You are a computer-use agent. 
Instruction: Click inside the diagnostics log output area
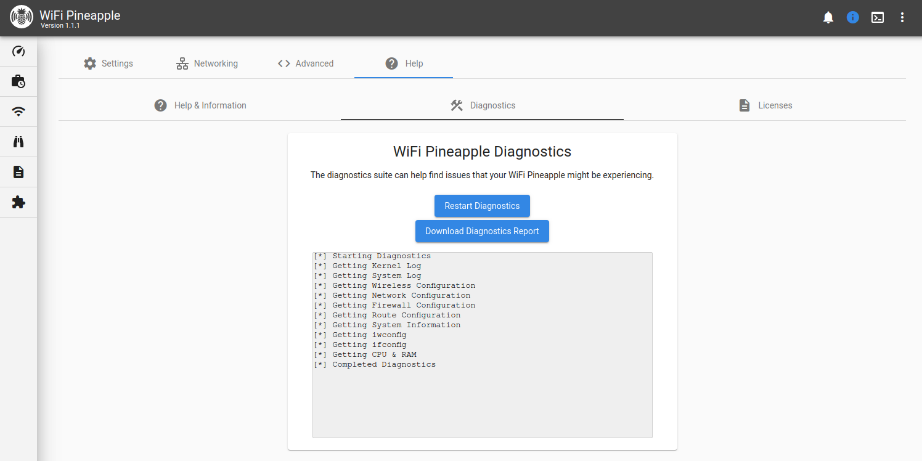[482, 345]
